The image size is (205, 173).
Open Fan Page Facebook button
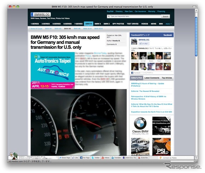(85, 158)
